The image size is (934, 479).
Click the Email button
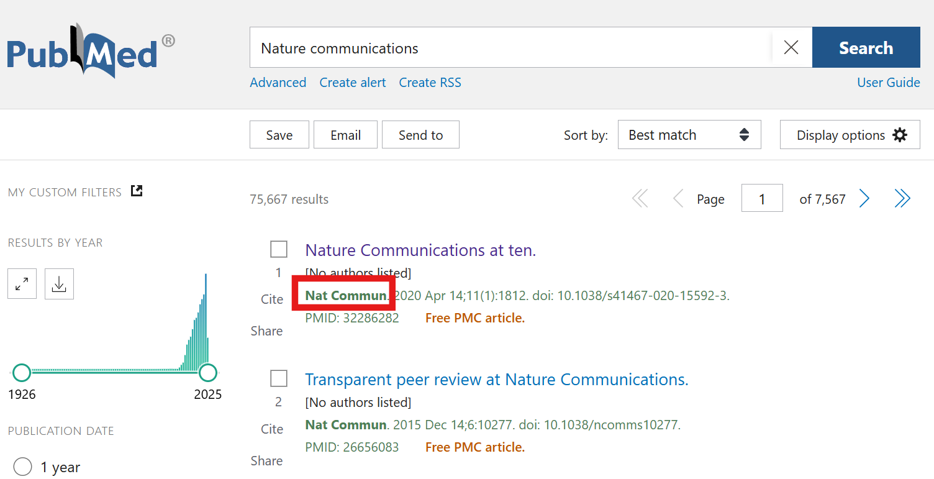[345, 135]
